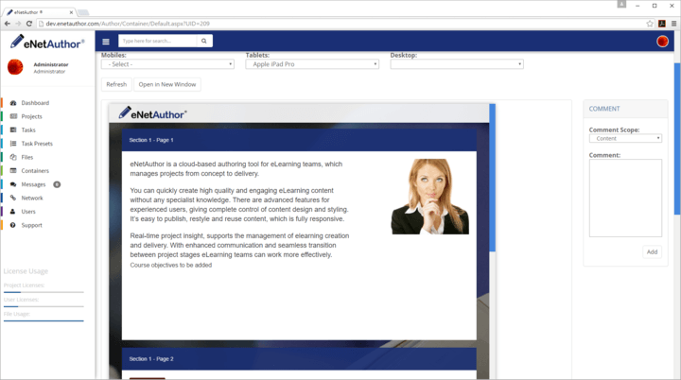Open the Projects menu item

click(32, 116)
